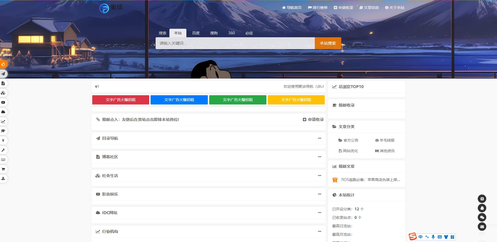This screenshot has width=497, height=242.
Task: Open 排行榜单 in top navigation
Action: click(318, 8)
